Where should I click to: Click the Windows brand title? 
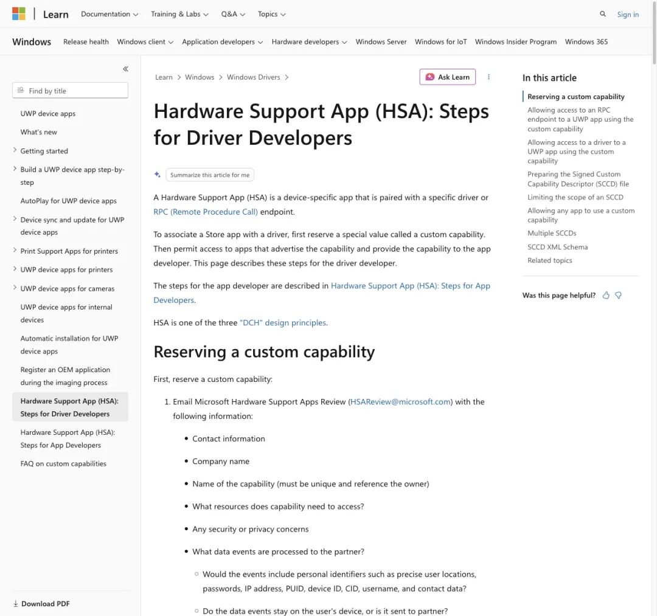pos(32,42)
